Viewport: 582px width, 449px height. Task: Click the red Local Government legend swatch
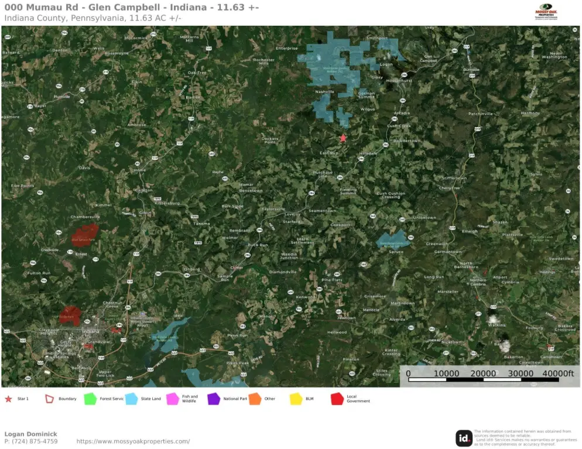pyautogui.click(x=337, y=399)
